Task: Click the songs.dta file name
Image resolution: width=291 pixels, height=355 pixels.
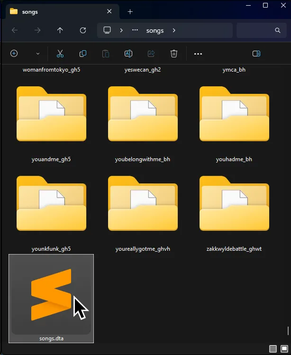Action: click(x=51, y=338)
